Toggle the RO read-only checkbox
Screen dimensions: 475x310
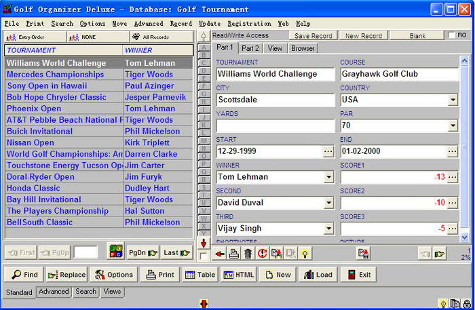pyautogui.click(x=451, y=35)
